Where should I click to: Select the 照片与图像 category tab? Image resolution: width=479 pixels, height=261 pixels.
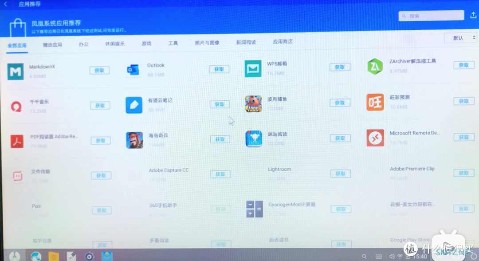tap(207, 43)
